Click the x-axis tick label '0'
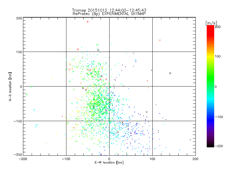The height and width of the screenshot is (173, 230). (x=109, y=159)
